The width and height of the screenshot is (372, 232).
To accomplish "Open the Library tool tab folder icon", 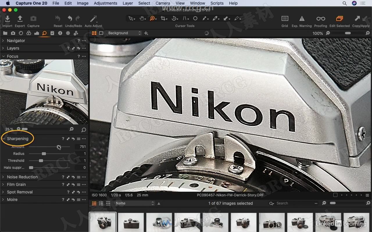I will [5, 33].
